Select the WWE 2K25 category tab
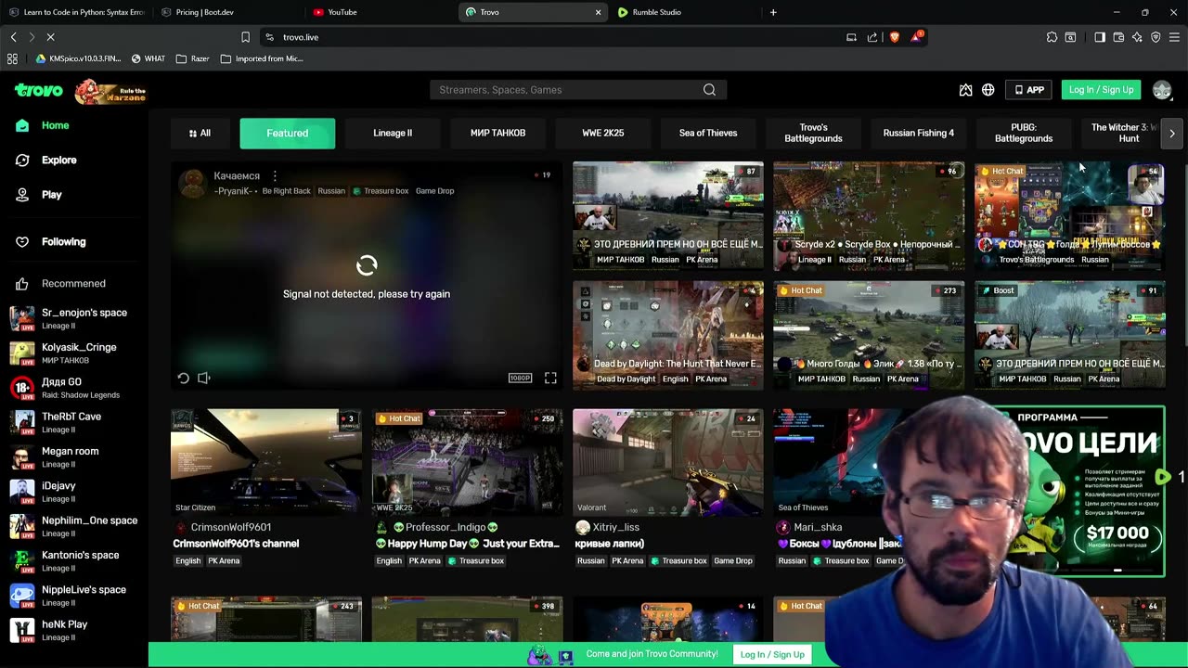1188x668 pixels. [603, 133]
